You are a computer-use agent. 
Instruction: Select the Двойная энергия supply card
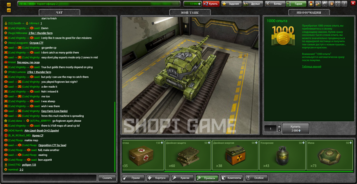(x=235, y=155)
